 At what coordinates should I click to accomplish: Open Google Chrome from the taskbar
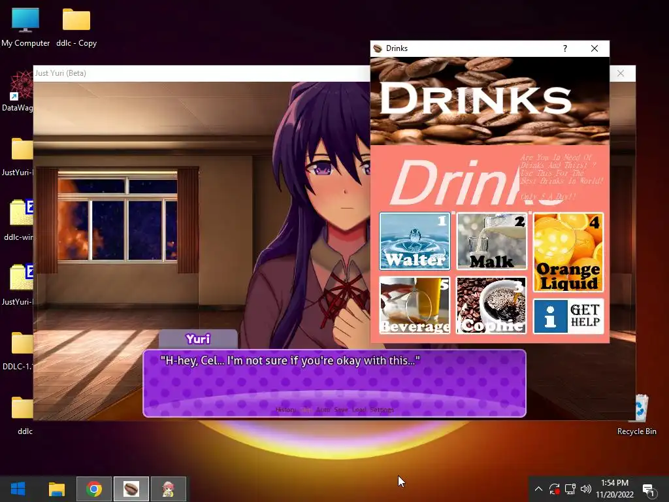click(94, 489)
